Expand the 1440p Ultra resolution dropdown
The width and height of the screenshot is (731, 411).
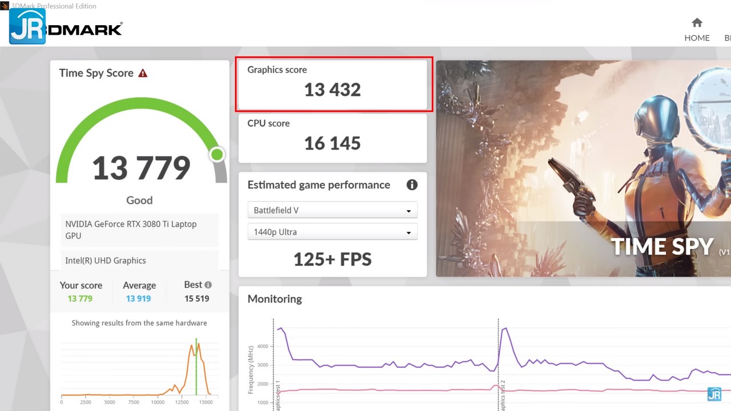(332, 232)
